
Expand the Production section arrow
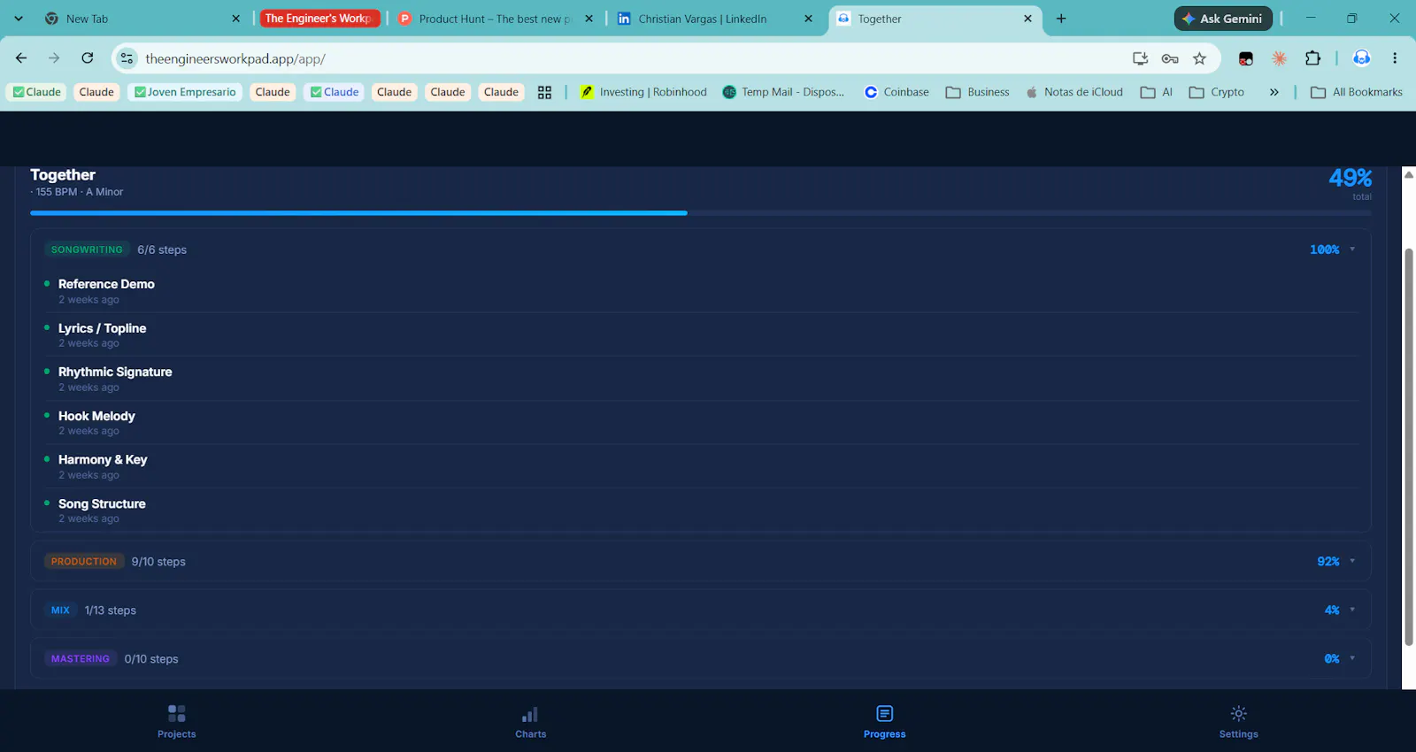tap(1352, 561)
